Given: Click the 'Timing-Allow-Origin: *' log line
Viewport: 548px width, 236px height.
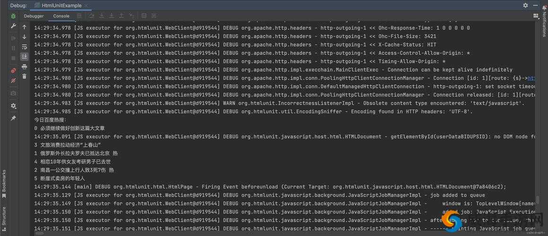Looking at the screenshot, I should [239, 61].
